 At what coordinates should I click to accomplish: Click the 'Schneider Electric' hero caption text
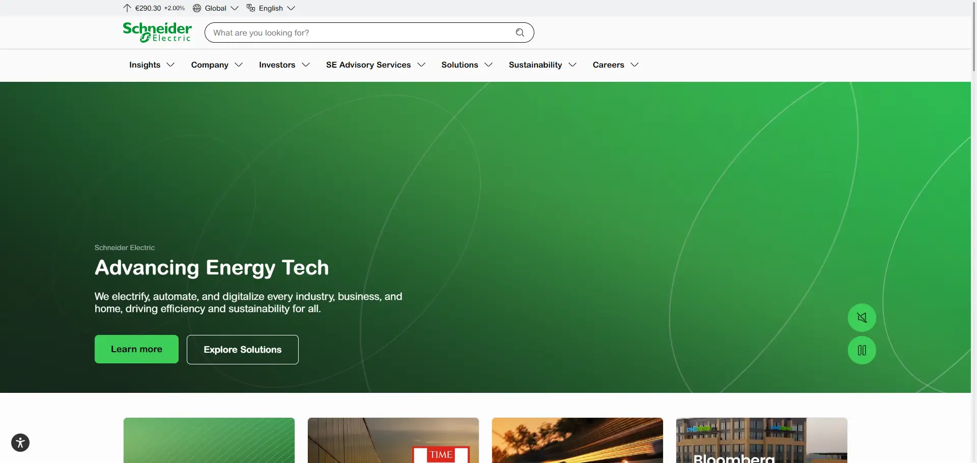(x=125, y=248)
